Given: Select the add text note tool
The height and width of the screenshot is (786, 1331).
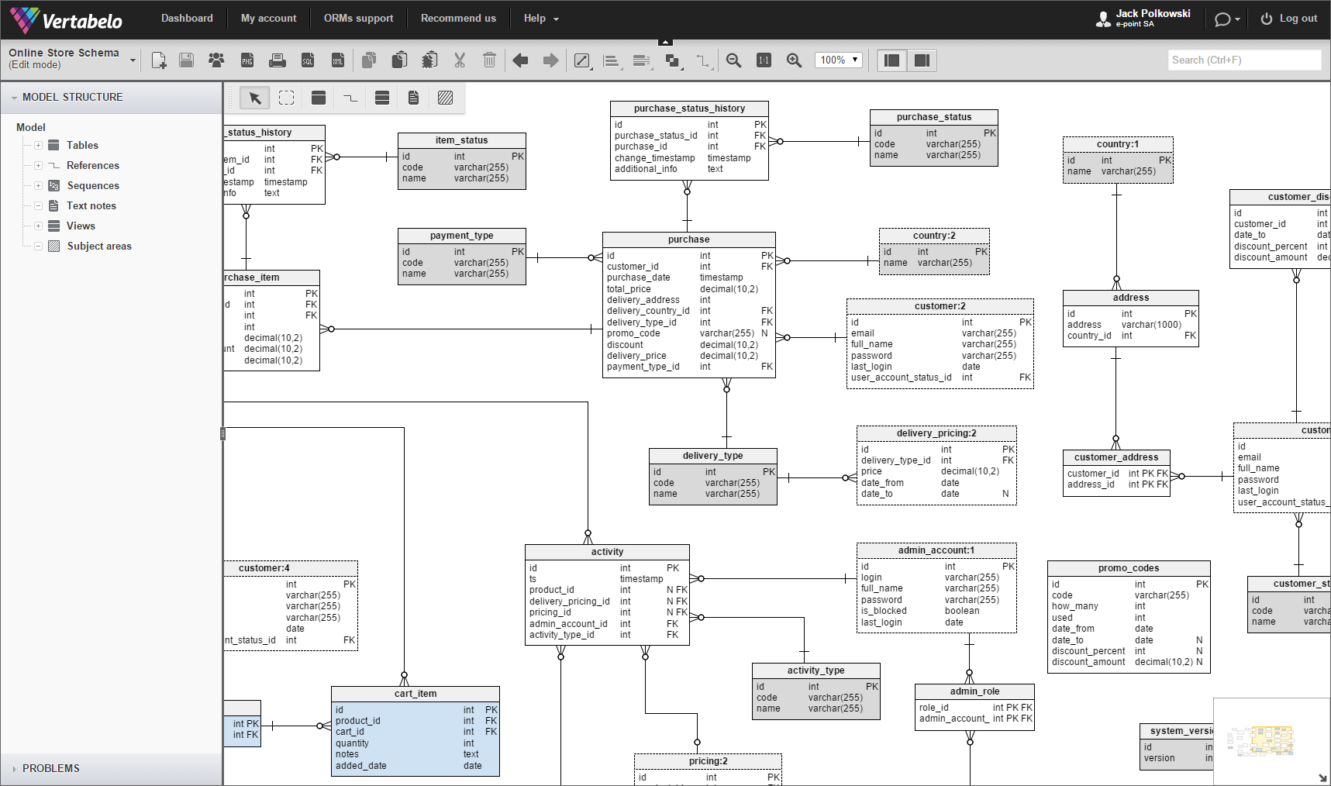Looking at the screenshot, I should [x=413, y=98].
